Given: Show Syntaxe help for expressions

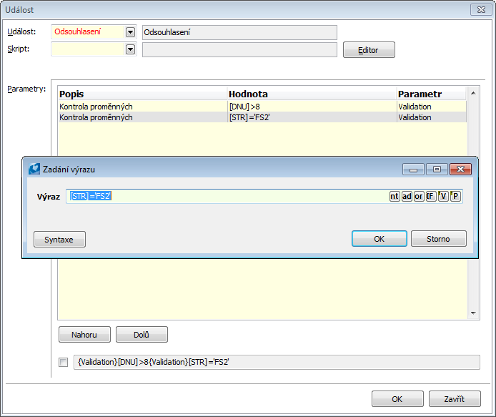Looking at the screenshot, I should point(59,239).
